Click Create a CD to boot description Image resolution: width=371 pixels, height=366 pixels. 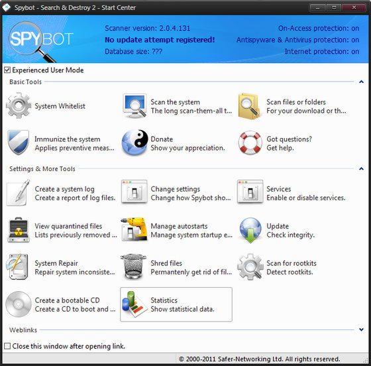point(75,309)
